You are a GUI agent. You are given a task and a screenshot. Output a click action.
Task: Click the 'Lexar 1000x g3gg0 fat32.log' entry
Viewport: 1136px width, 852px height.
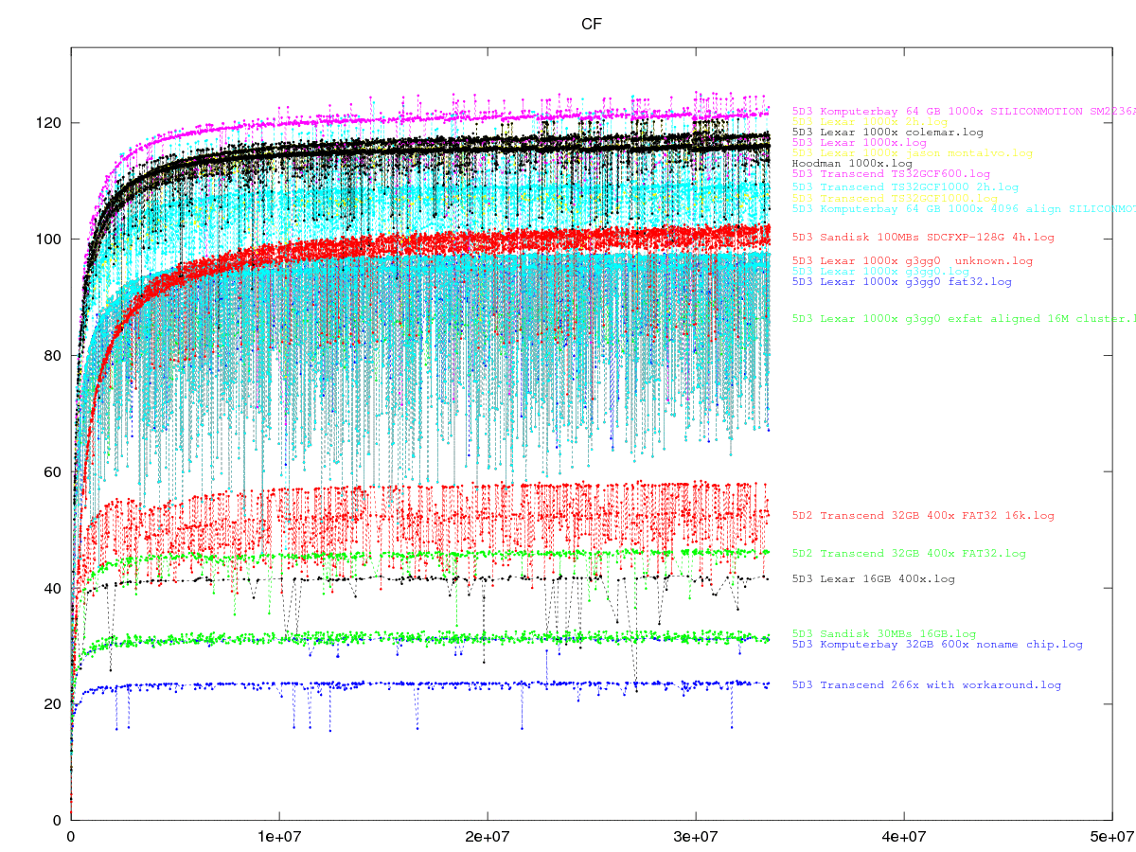[x=901, y=281]
